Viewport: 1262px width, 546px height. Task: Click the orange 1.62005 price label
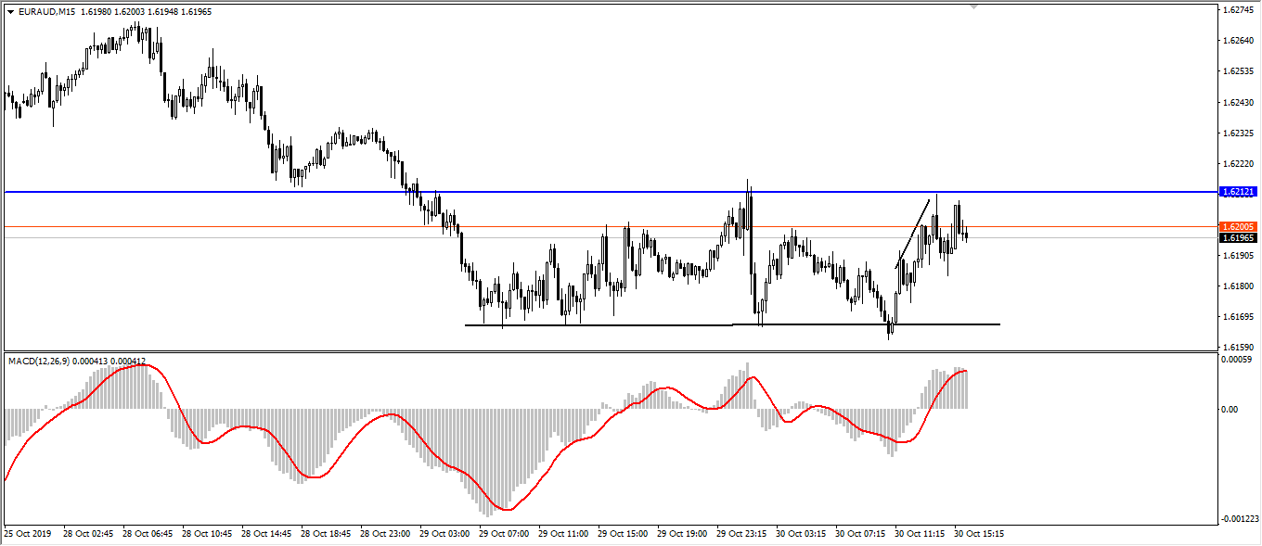coord(1239,227)
